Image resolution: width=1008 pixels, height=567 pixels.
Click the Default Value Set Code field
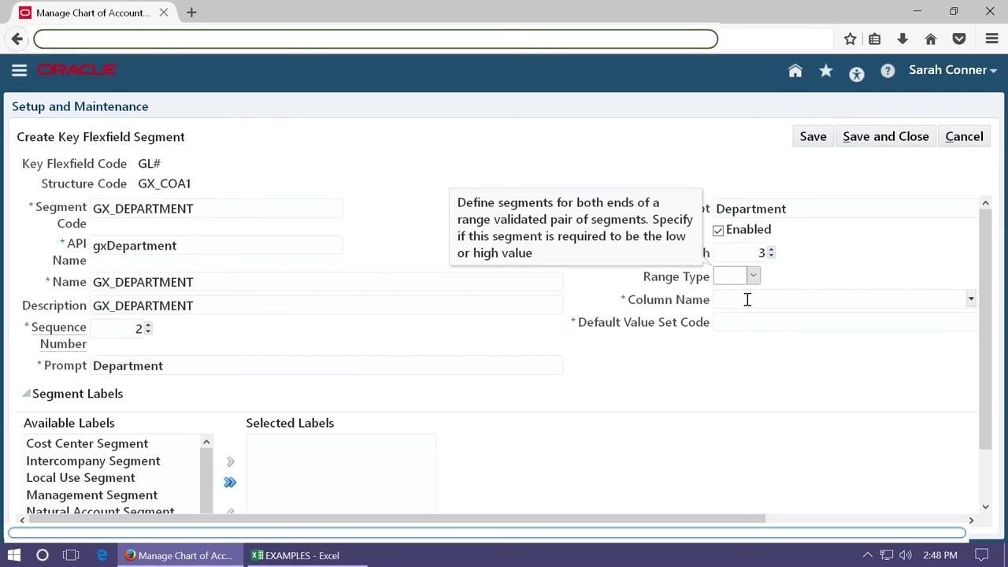point(847,322)
